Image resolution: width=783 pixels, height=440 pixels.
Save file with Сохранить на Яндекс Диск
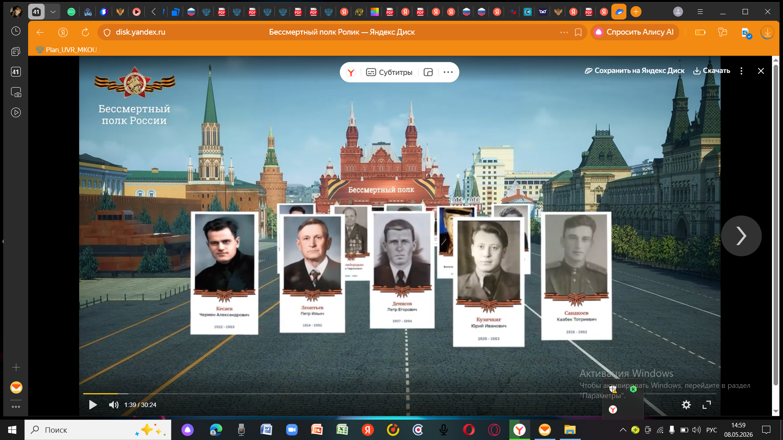(x=635, y=70)
